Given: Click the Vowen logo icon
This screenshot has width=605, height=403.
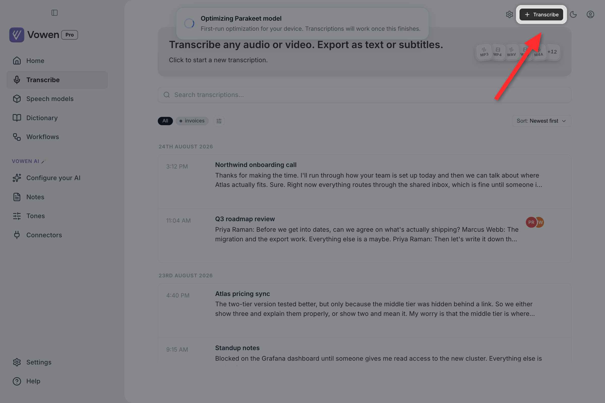Looking at the screenshot, I should pos(17,35).
